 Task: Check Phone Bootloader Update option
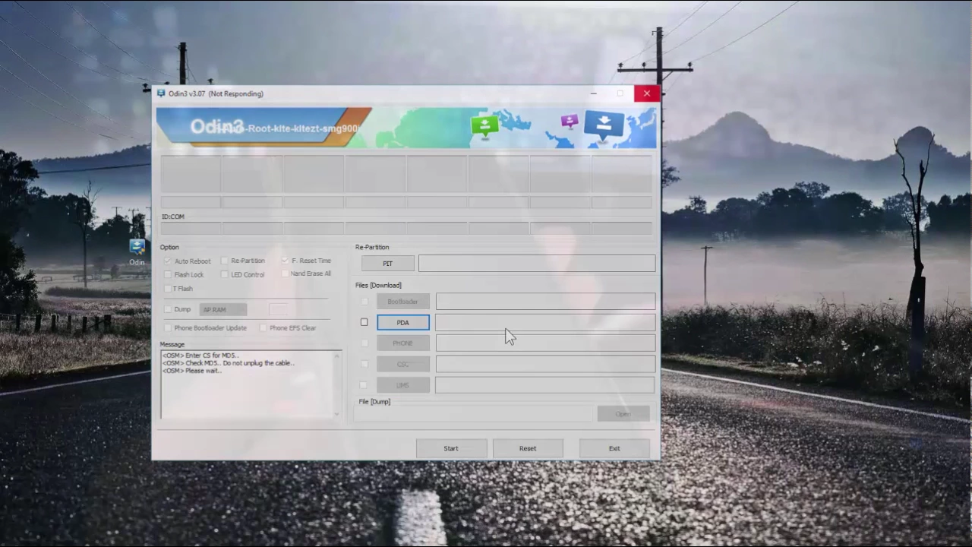168,327
